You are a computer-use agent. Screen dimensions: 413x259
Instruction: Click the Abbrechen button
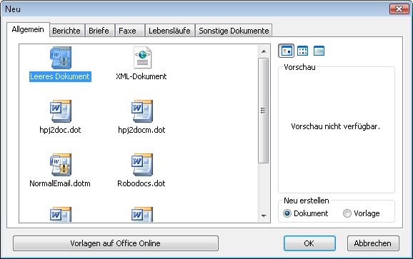tap(373, 243)
